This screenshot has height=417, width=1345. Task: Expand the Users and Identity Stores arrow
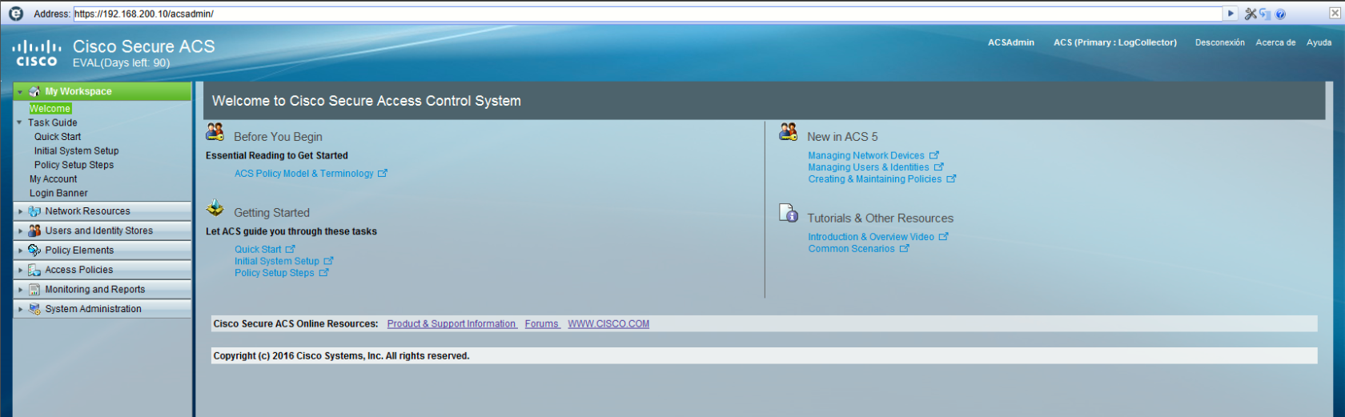pyautogui.click(x=20, y=231)
